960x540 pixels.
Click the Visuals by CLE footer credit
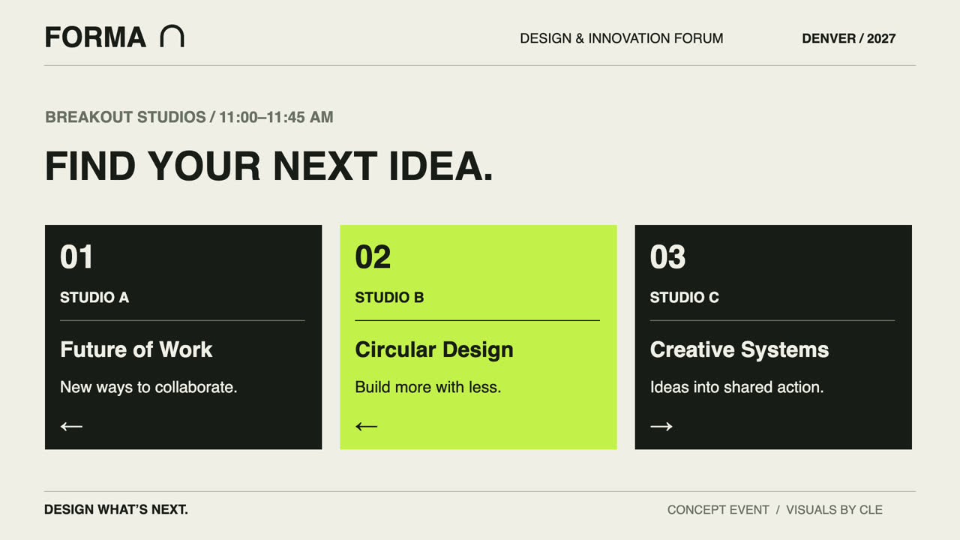click(834, 510)
